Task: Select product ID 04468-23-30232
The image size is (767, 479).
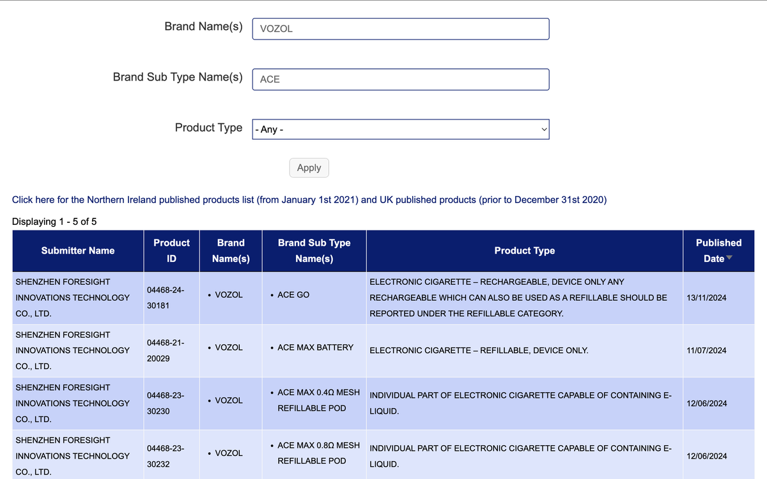Action: coord(166,456)
